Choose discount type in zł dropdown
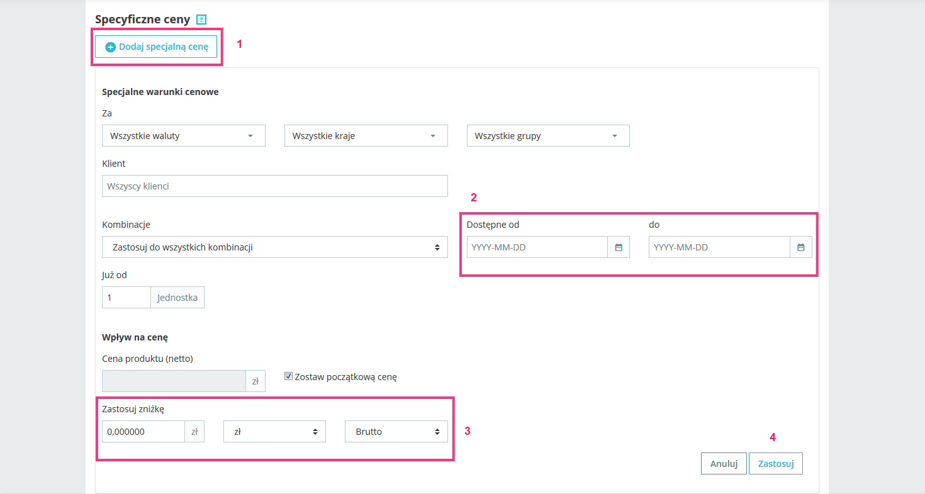Viewport: 925px width, 494px height. pos(274,432)
